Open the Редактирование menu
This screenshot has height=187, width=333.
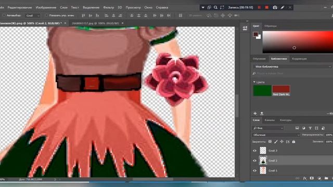point(20,7)
